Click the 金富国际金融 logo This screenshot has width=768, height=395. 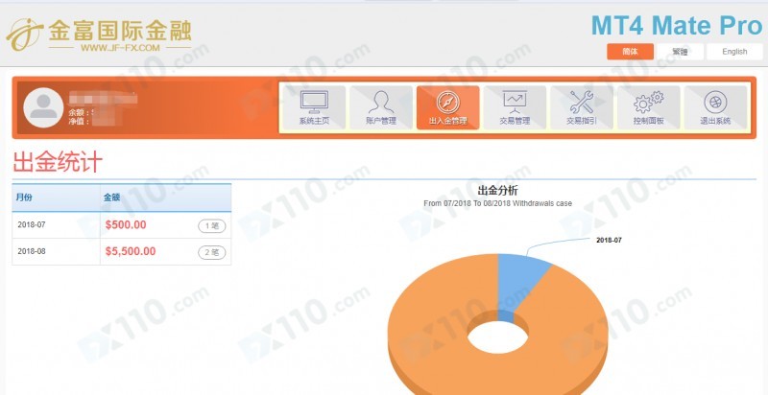[x=99, y=35]
